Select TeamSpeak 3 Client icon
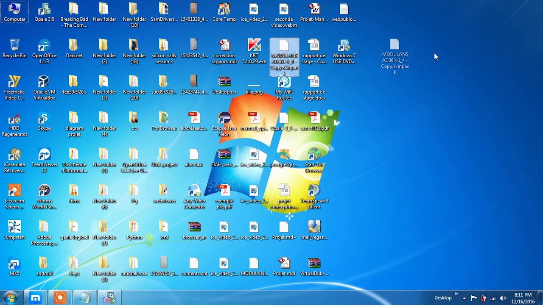 (x=314, y=197)
